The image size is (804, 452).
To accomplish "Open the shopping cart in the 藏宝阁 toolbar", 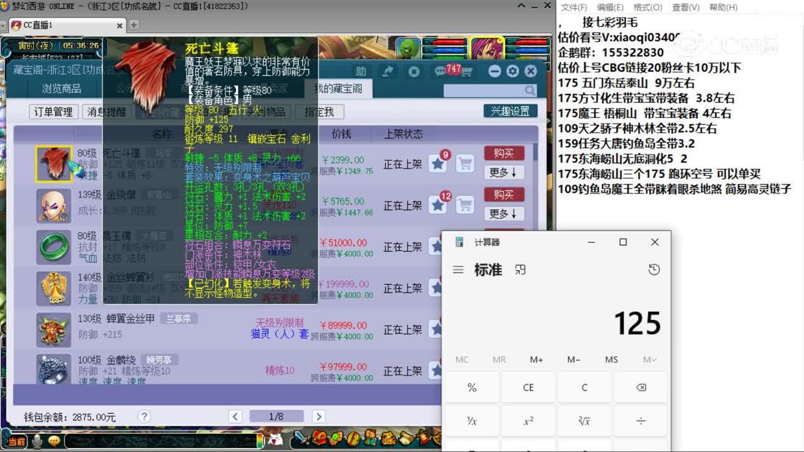I will pyautogui.click(x=467, y=72).
